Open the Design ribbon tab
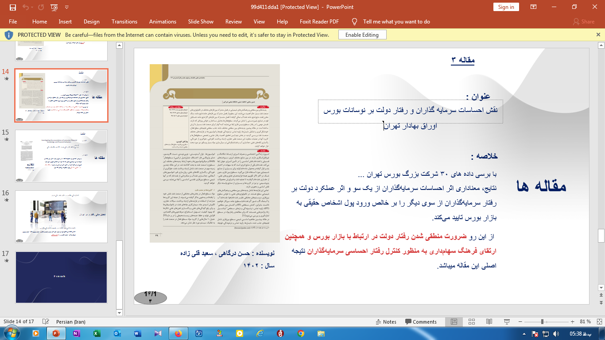The width and height of the screenshot is (605, 340). (91, 22)
